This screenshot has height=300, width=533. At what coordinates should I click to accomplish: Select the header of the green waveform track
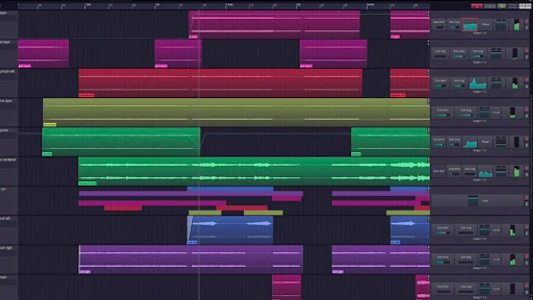click(x=9, y=171)
